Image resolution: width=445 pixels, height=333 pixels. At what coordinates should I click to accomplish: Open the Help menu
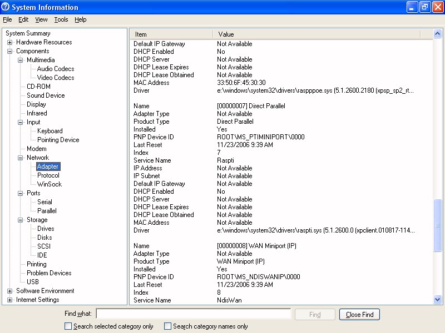tap(81, 19)
